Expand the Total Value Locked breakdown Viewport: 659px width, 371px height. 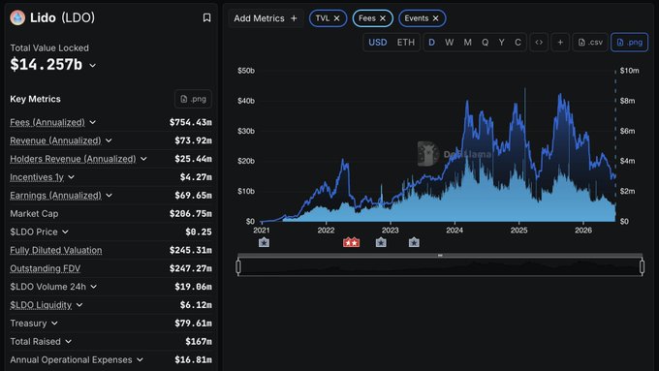(93, 66)
